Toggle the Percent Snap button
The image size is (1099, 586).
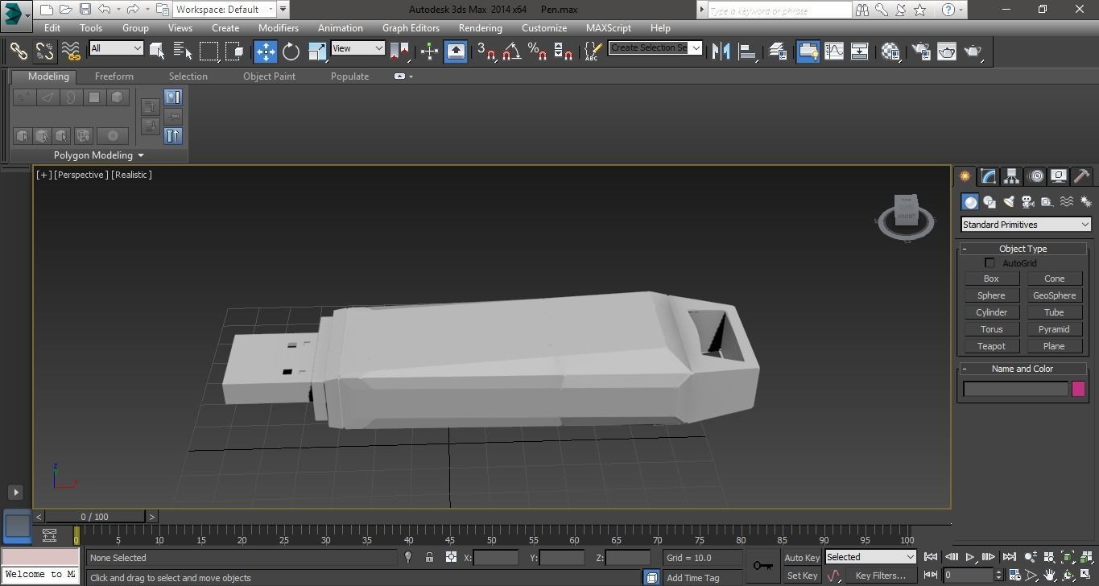coord(537,51)
